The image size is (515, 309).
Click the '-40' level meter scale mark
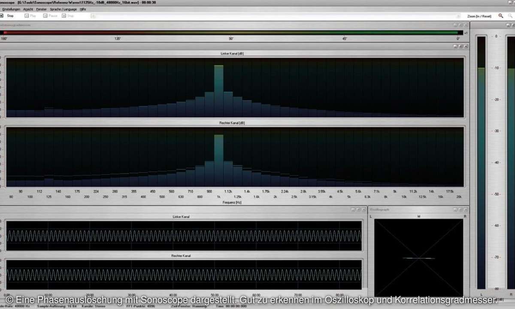(x=496, y=163)
